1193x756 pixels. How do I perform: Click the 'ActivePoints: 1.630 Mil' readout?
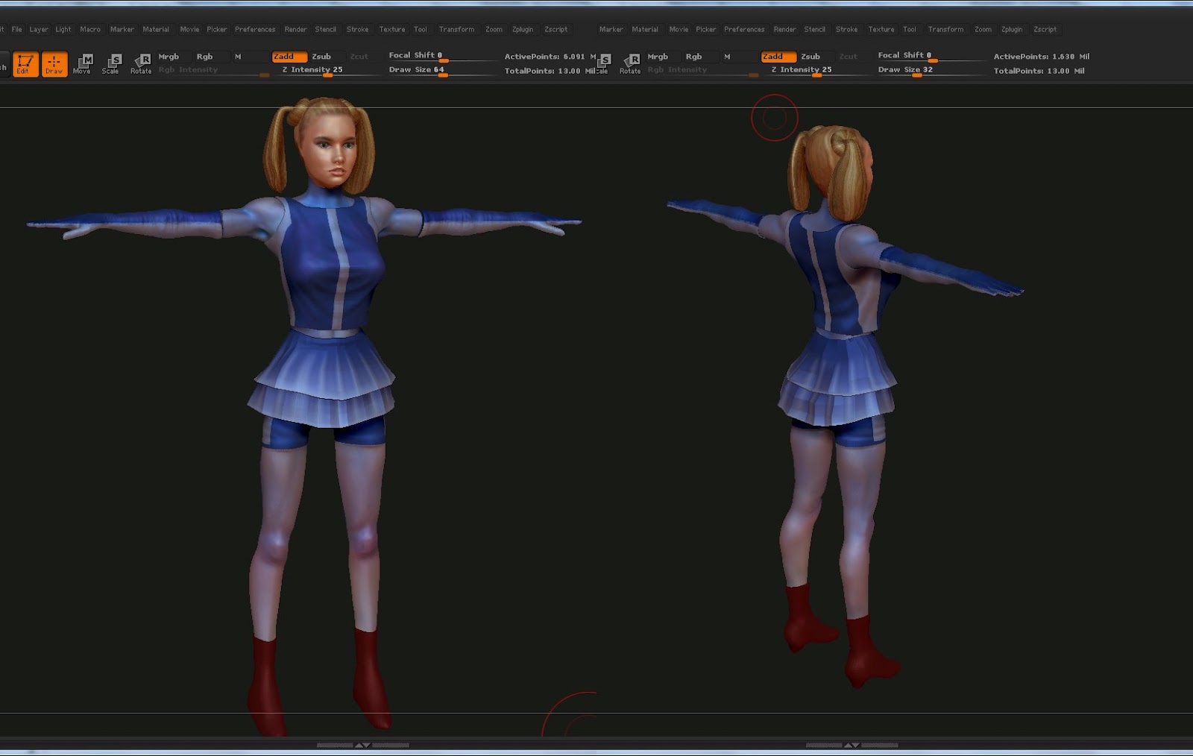[x=1042, y=57]
